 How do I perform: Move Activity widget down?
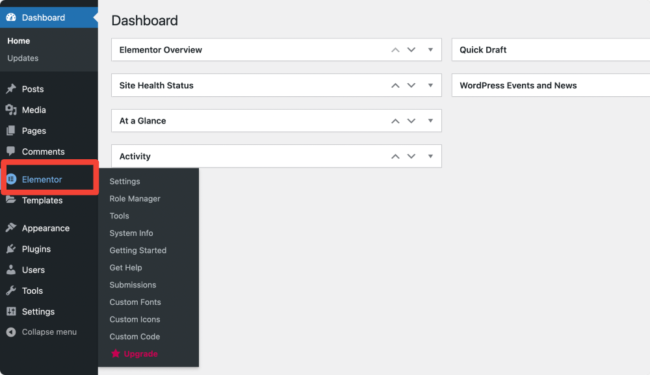tap(411, 156)
